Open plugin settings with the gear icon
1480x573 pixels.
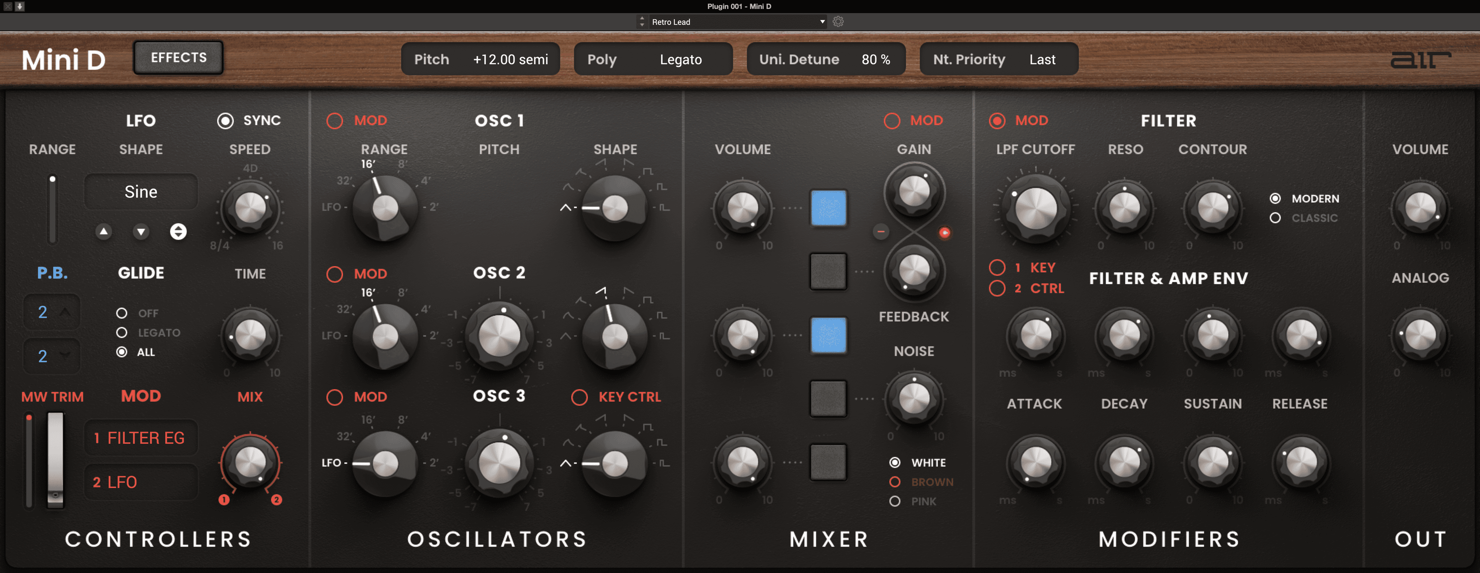click(x=837, y=21)
